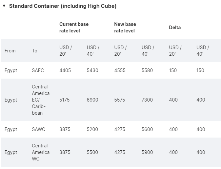221x169 pixels.
Task: Click the 5200 current rate value
Action: click(x=92, y=129)
